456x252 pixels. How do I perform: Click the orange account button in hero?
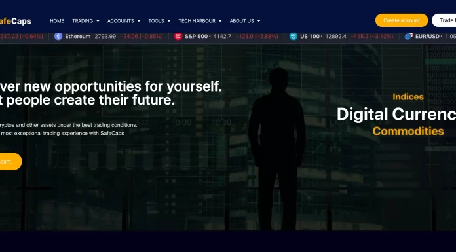pos(10,161)
